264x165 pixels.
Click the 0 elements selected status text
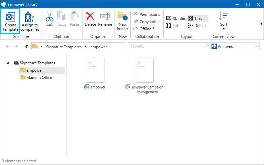coord(19,161)
